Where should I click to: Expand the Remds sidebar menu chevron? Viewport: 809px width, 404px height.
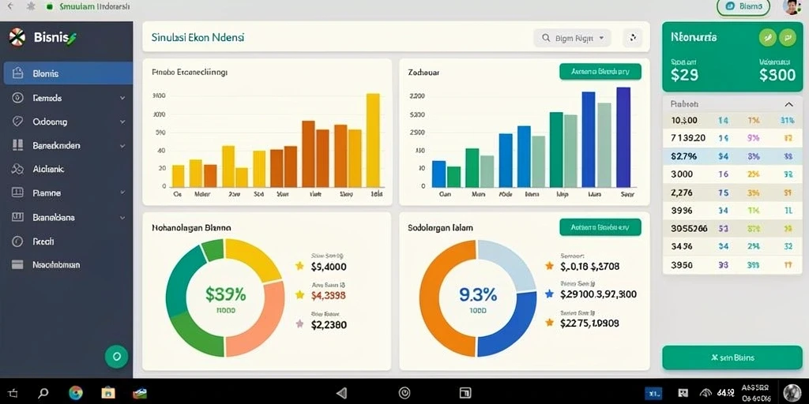(122, 98)
